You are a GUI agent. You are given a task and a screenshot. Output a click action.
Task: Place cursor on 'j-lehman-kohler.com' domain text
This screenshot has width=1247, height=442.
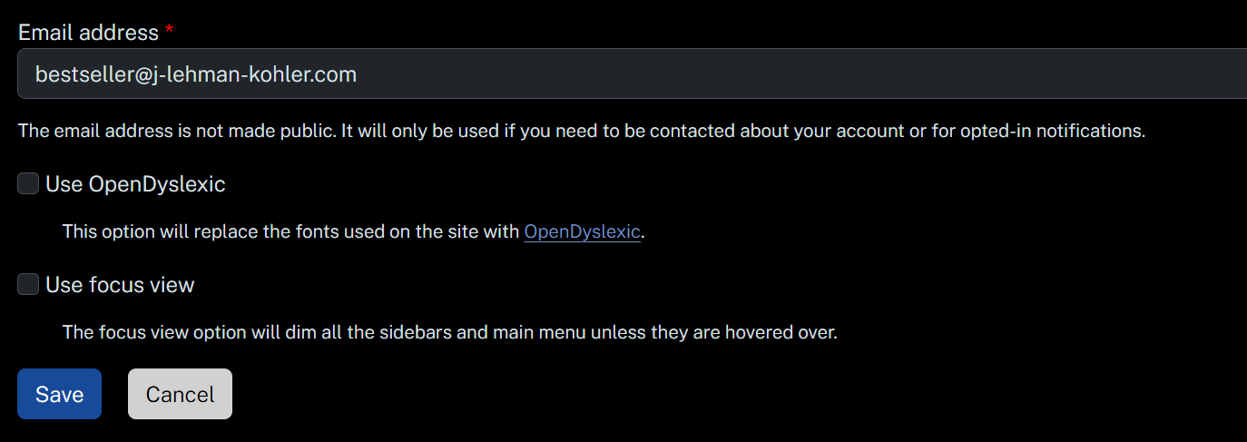(255, 74)
